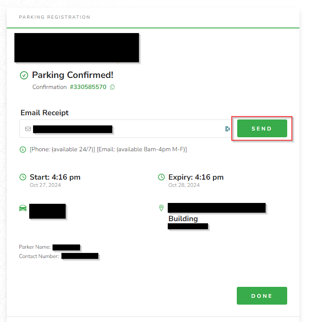Viewport: 316px width, 322px height.
Task: Click the location pin icon
Action: [x=161, y=208]
